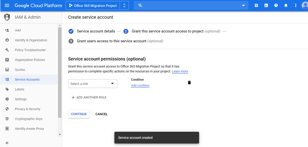
Task: Open the Select a role dropdown
Action: click(x=92, y=84)
